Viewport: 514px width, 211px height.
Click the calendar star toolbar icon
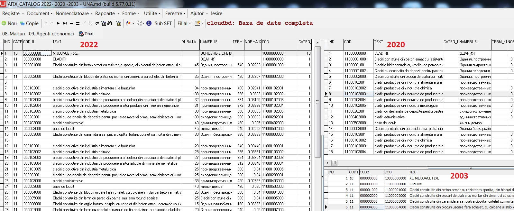(x=197, y=23)
